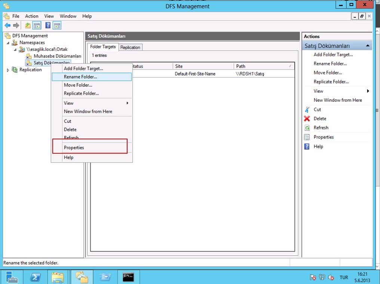
Task: Open Help from the blue question-mark toolbar icon
Action: click(48, 25)
